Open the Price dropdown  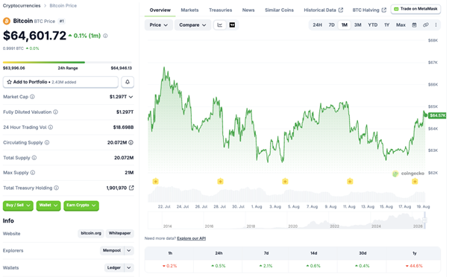pyautogui.click(x=158, y=25)
